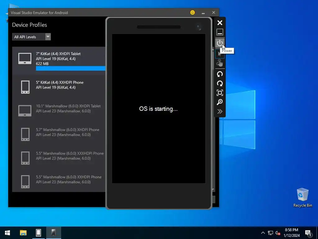Select 5" KitKat (4.4) XXHDPI Phone profile
318x239 pixels.
click(59, 87)
